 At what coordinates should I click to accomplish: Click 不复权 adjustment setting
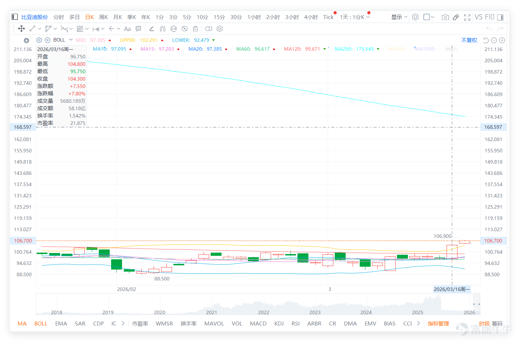(469, 40)
